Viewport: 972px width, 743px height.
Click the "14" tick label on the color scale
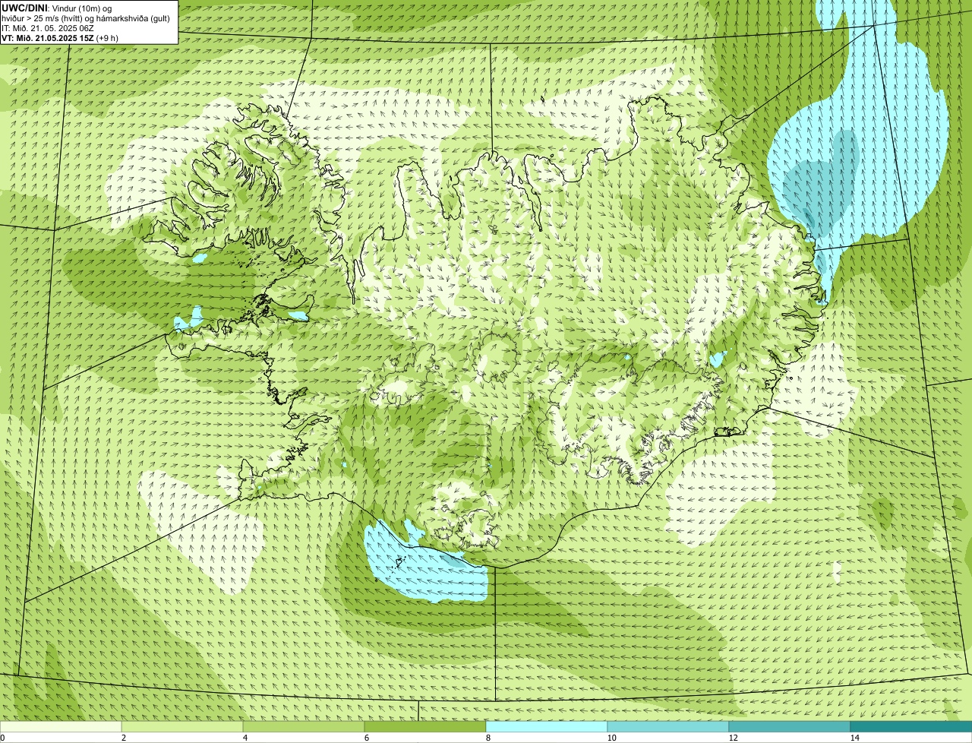tap(854, 738)
